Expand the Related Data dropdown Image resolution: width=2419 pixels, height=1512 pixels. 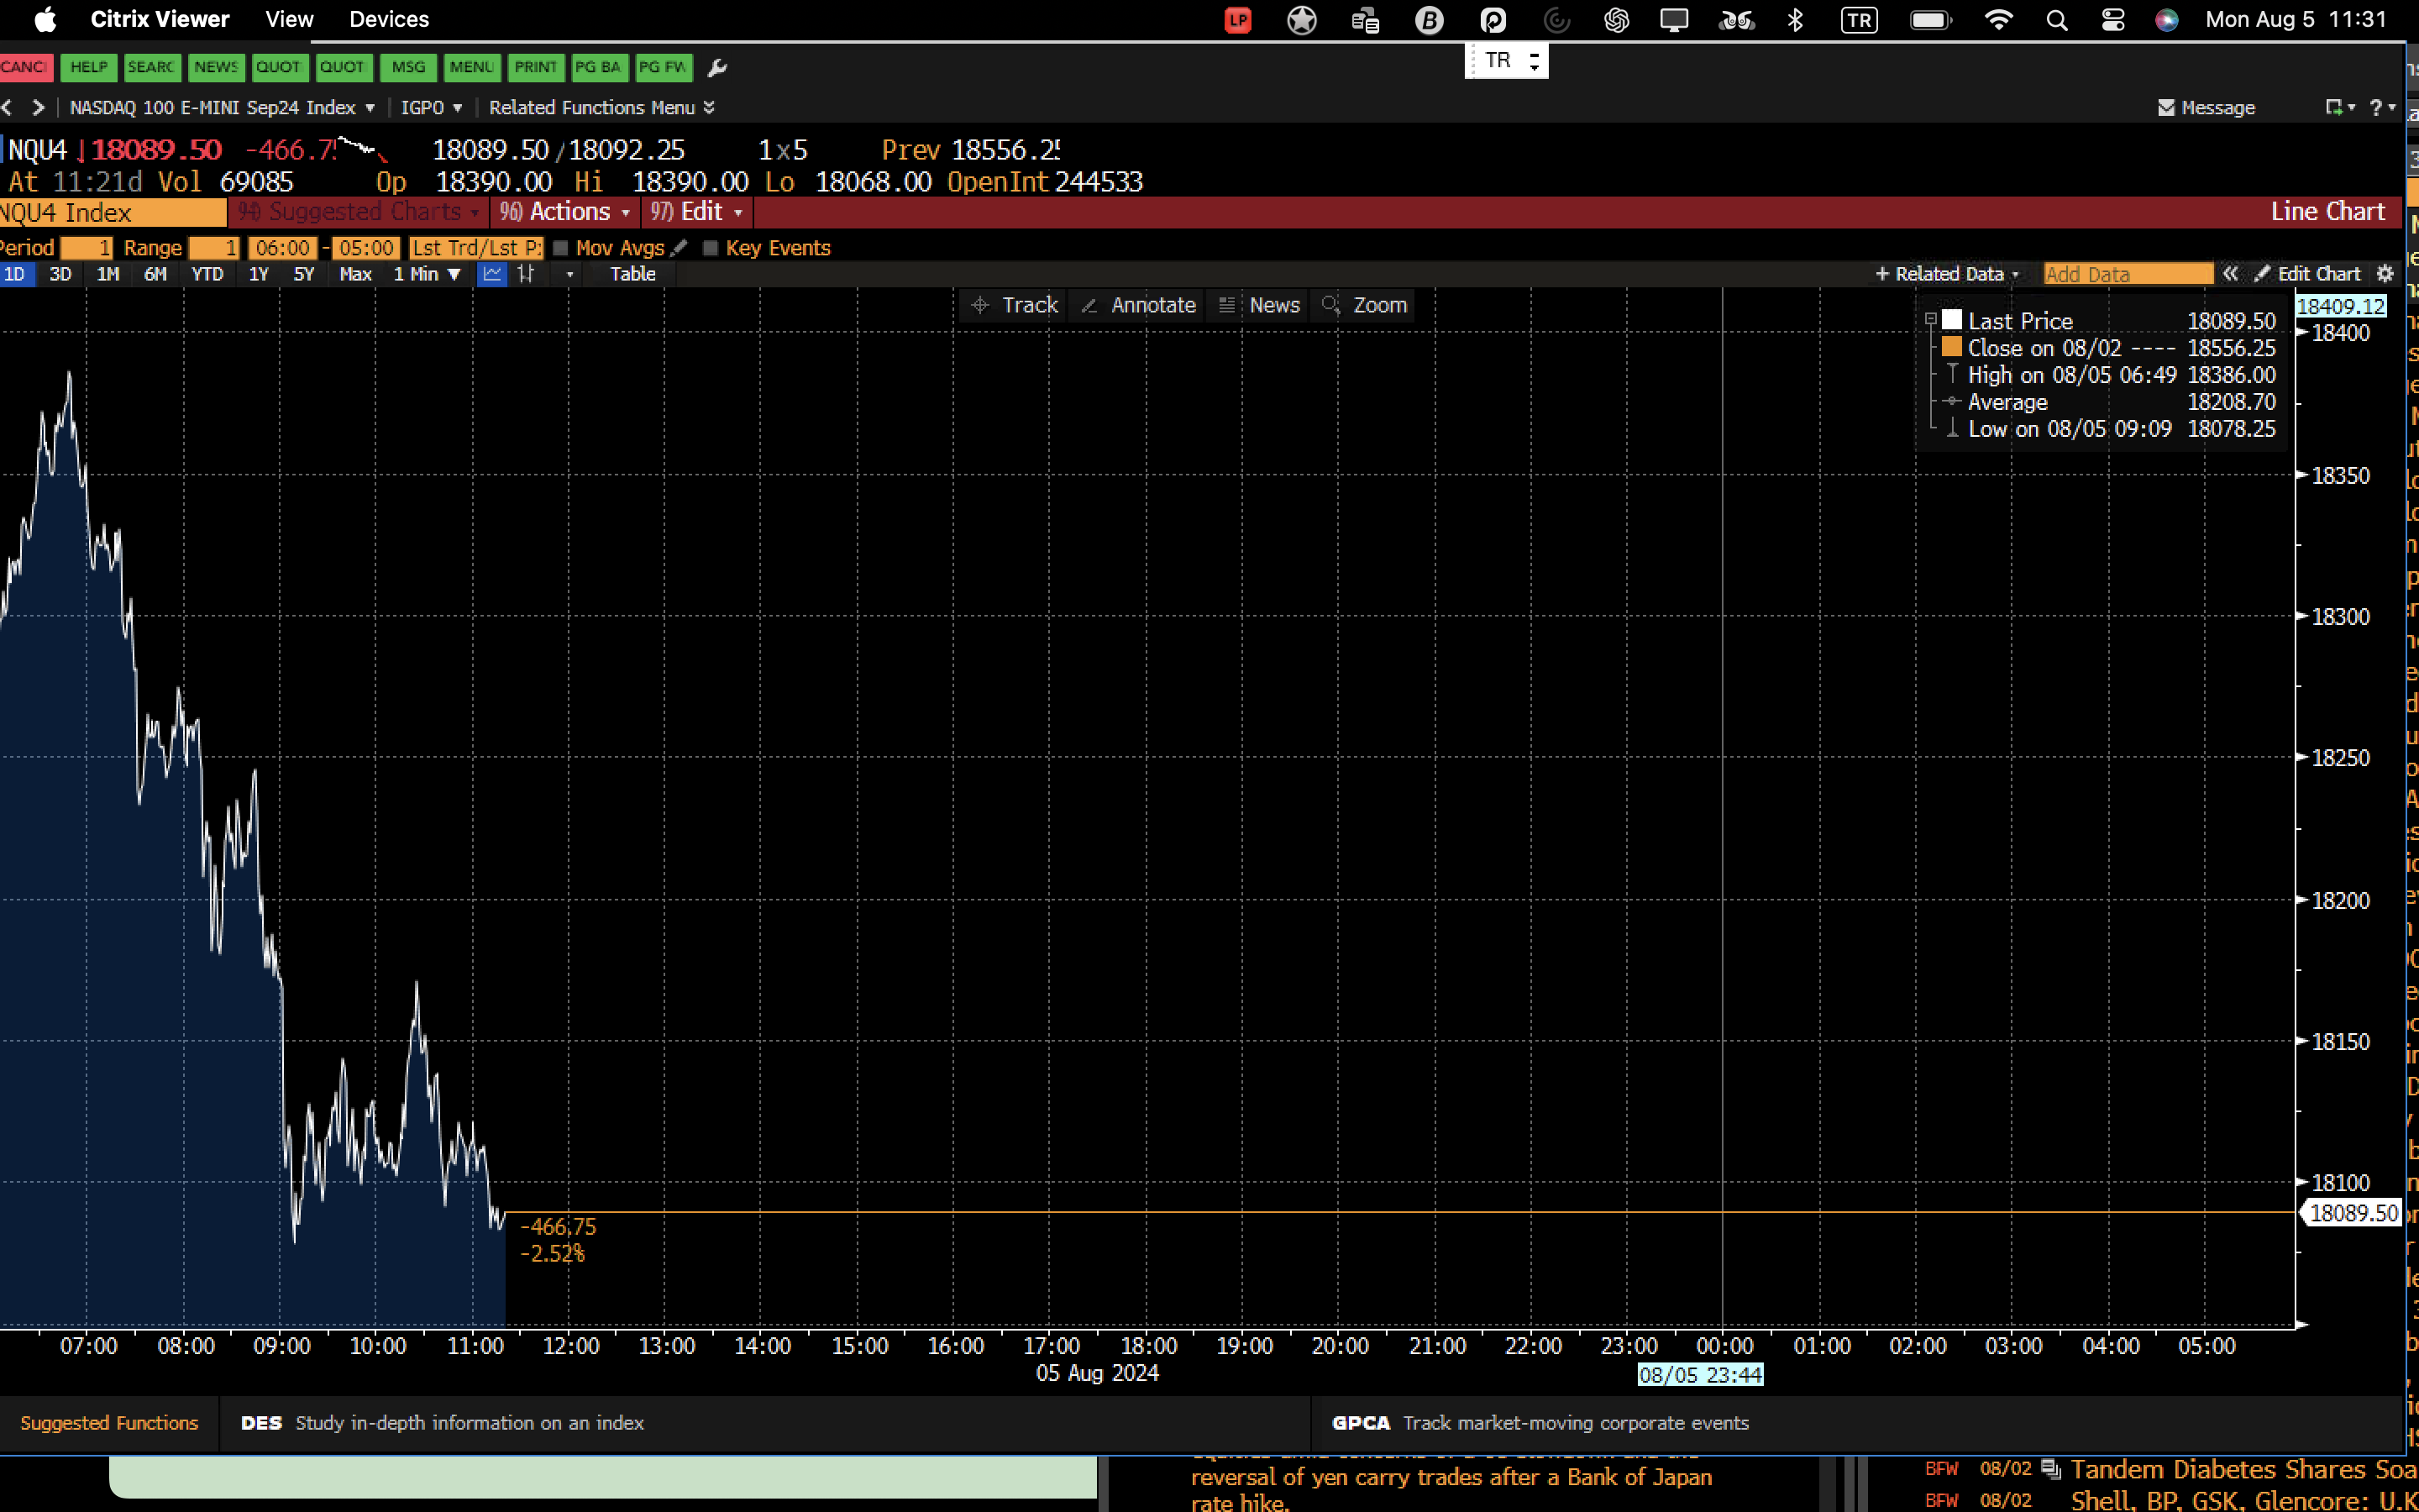tap(1947, 274)
